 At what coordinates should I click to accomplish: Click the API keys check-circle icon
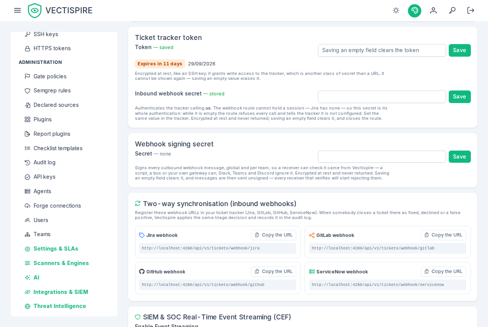pyautogui.click(x=27, y=177)
